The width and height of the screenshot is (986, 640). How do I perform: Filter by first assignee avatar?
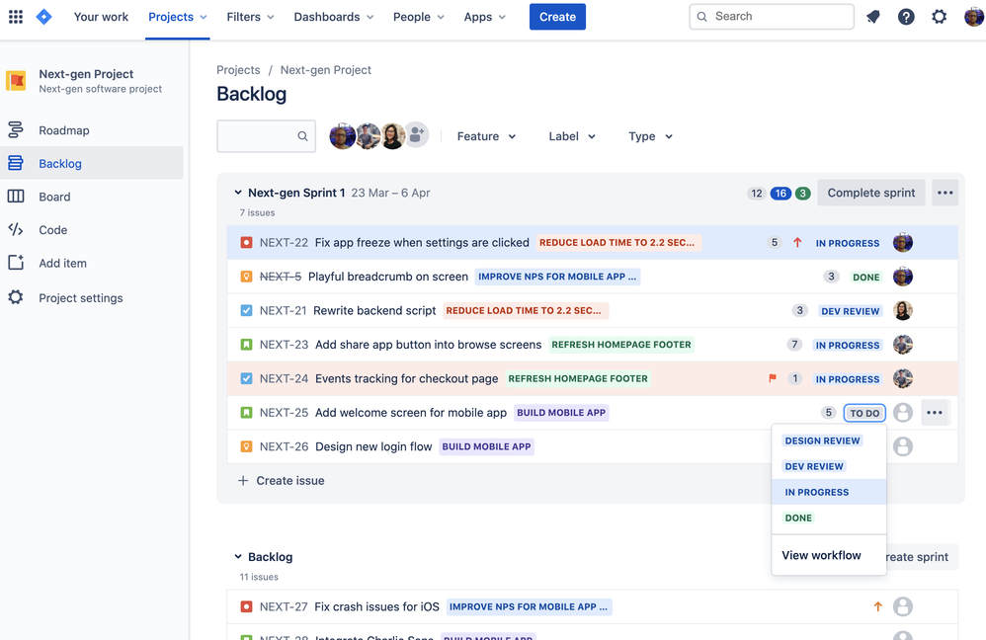(342, 135)
